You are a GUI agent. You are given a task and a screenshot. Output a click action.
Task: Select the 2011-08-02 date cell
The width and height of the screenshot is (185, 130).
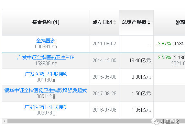104,44
